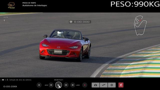Open the telemetry graph icon
This screenshot has width=160, height=90.
pyautogui.click(x=103, y=85)
